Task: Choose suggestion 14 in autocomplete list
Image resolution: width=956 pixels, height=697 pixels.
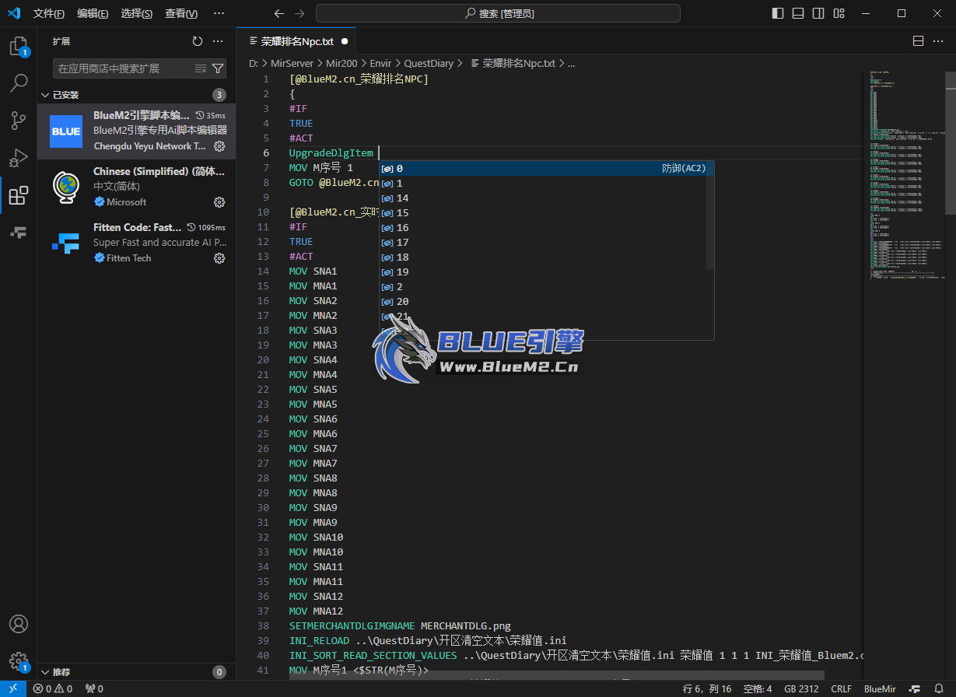Action: (546, 198)
